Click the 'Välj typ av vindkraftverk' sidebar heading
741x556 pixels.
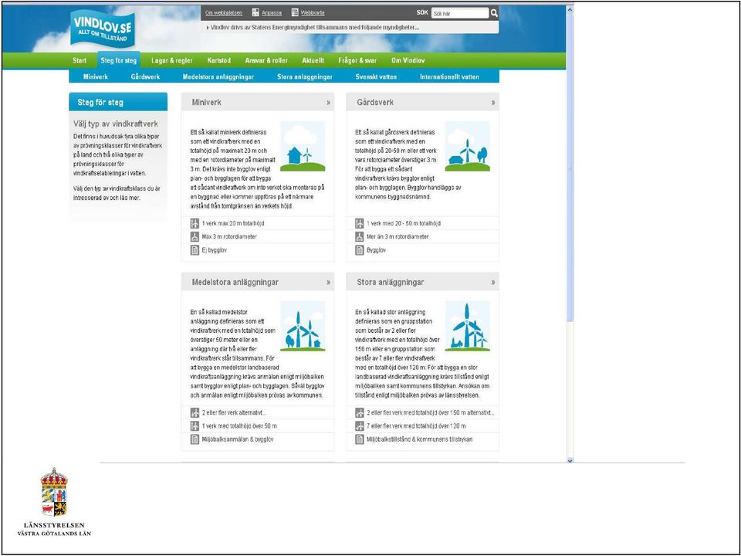(x=116, y=124)
